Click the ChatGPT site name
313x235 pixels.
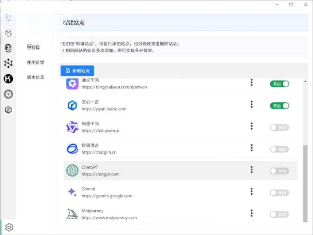tap(90, 167)
